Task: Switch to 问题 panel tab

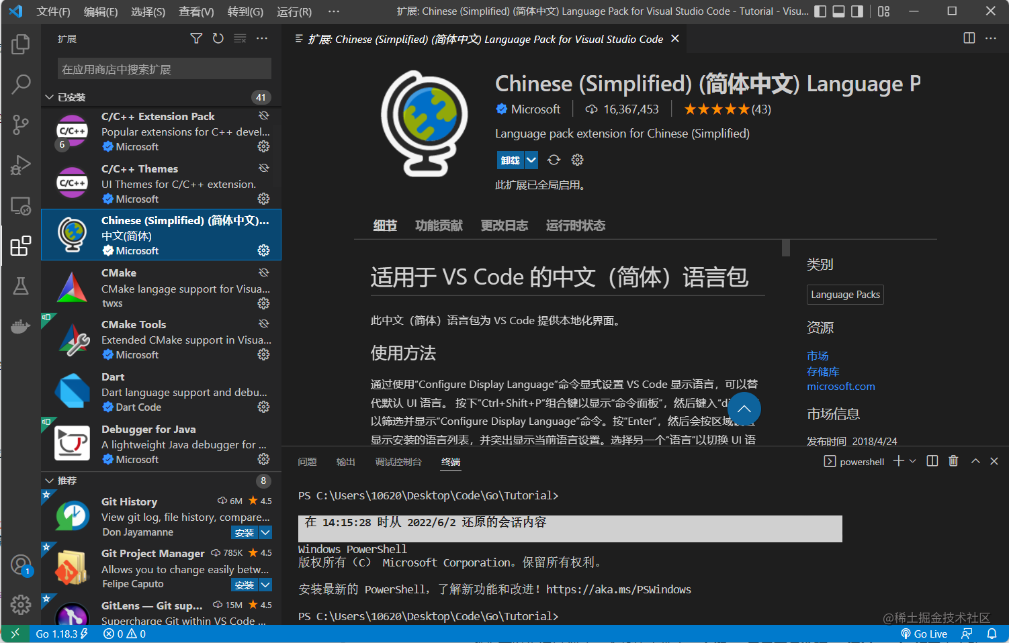Action: tap(307, 462)
